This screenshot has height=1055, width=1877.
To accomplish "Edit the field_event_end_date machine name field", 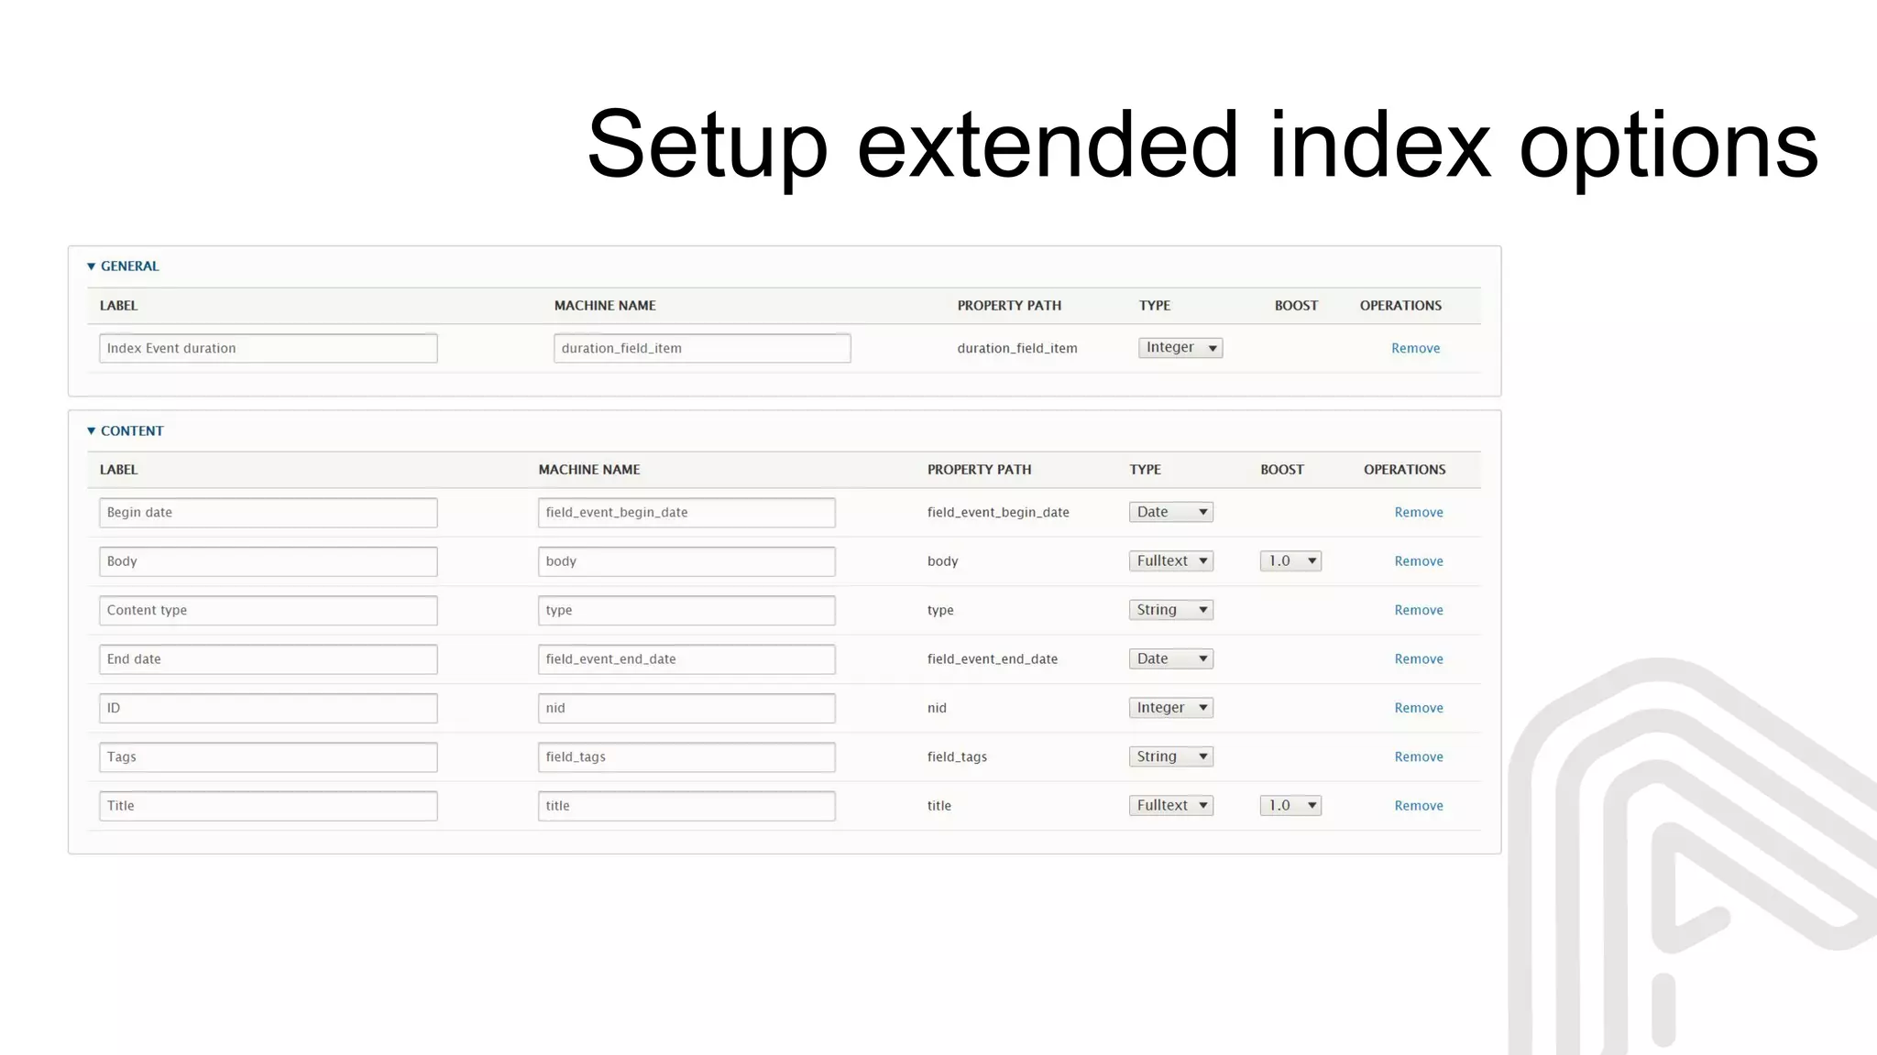I will coord(686,659).
